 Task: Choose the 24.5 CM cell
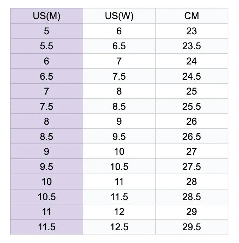click(x=191, y=76)
